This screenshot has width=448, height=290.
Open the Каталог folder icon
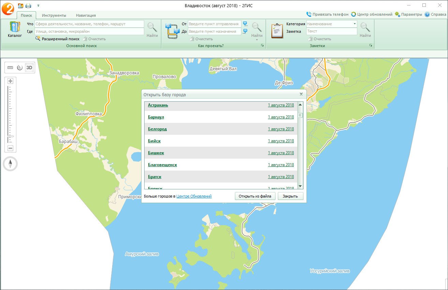[x=15, y=28]
